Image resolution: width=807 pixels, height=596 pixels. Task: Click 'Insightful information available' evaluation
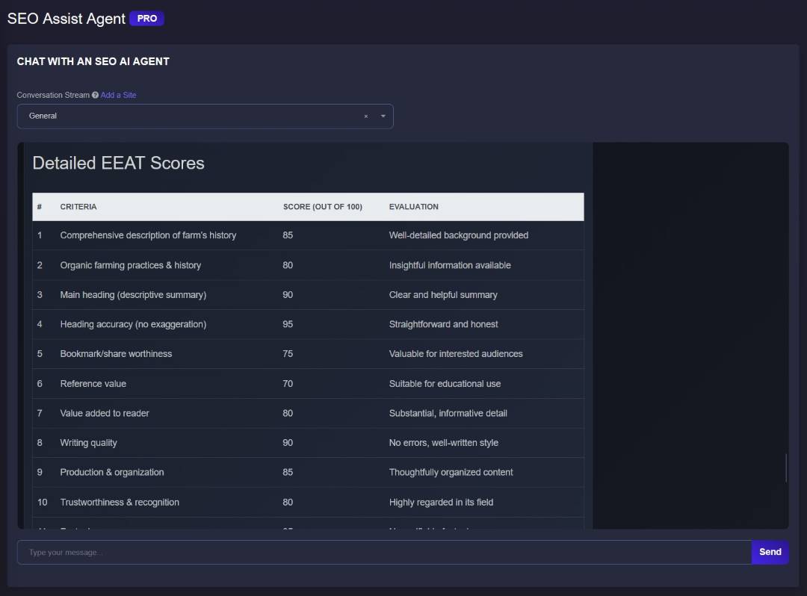(x=450, y=265)
